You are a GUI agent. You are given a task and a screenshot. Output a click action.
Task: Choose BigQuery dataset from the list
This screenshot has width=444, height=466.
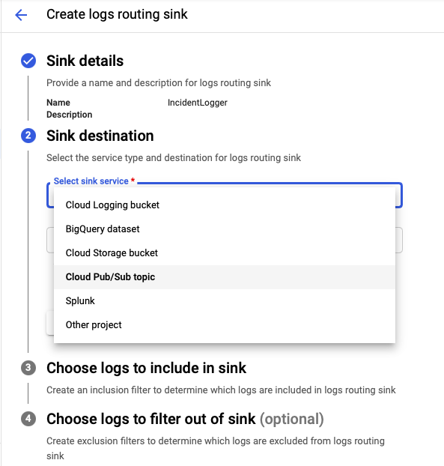pyautogui.click(x=225, y=229)
